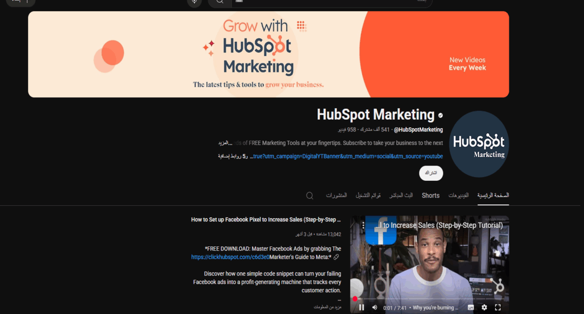Pause the playing video
The image size is (584, 314).
point(362,307)
